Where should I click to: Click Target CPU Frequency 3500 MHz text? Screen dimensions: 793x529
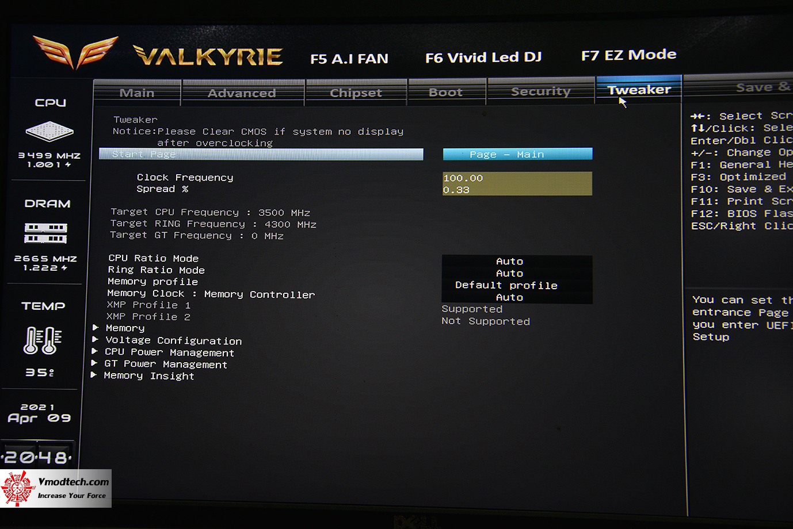tap(211, 212)
